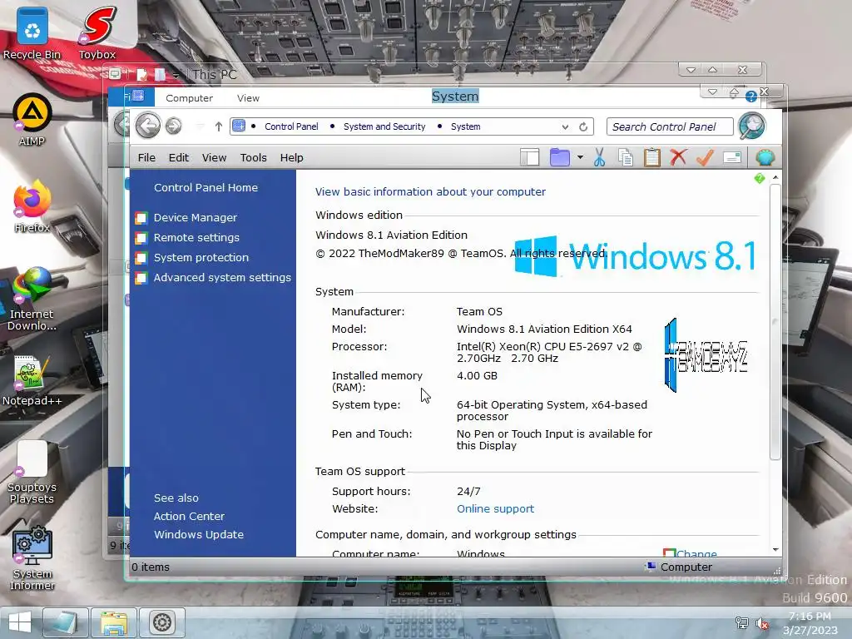The width and height of the screenshot is (852, 639).
Task: Open Souptoys Playsets desktop shortcut
Action: point(32,472)
